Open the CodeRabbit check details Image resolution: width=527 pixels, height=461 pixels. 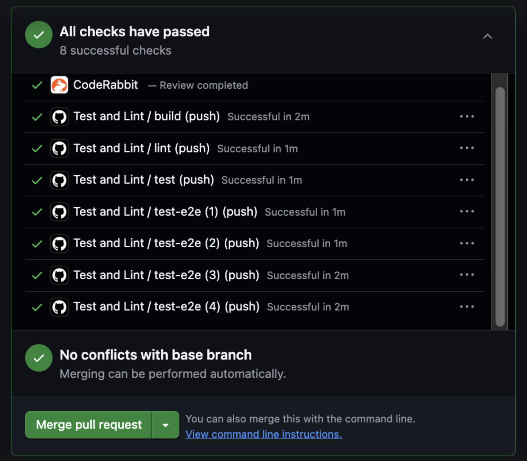point(106,85)
